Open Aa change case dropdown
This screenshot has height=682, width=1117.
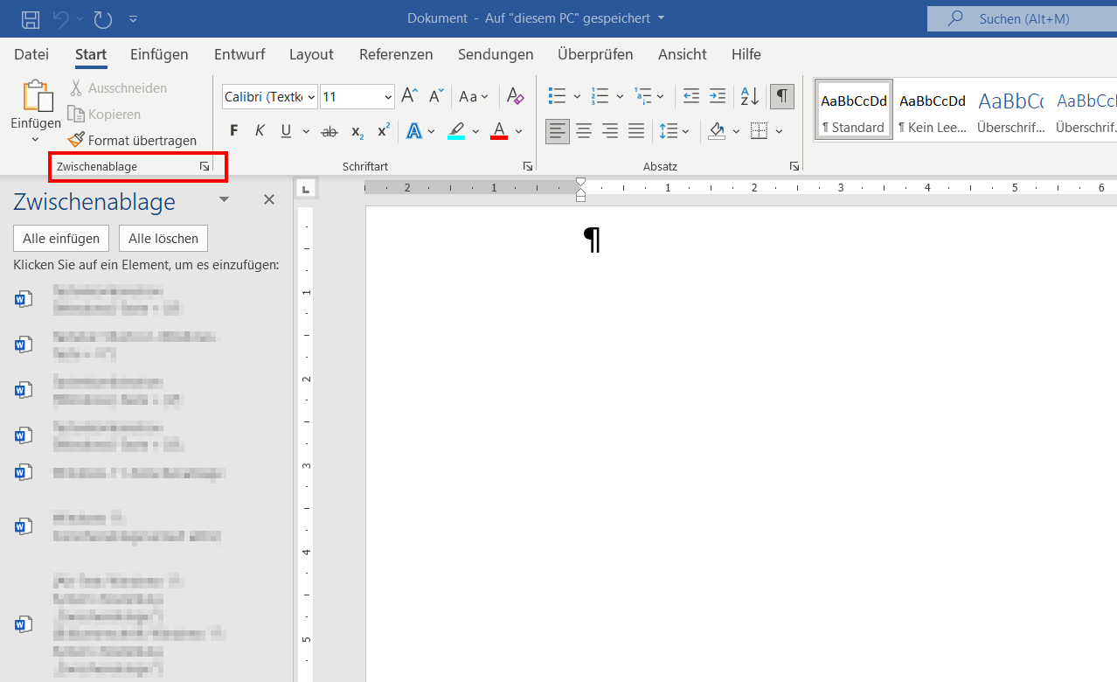[x=474, y=96]
